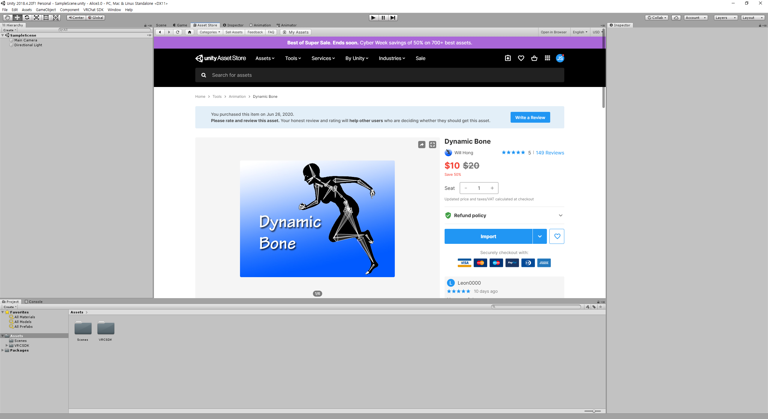Toggle Global handle rotation button
Viewport: 768px width, 419px height.
coord(96,18)
